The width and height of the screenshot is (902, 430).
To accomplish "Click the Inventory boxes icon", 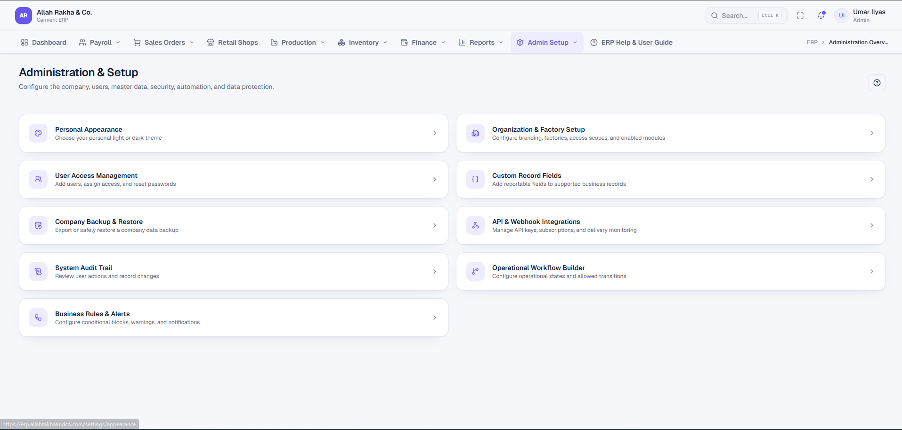I will [x=341, y=42].
